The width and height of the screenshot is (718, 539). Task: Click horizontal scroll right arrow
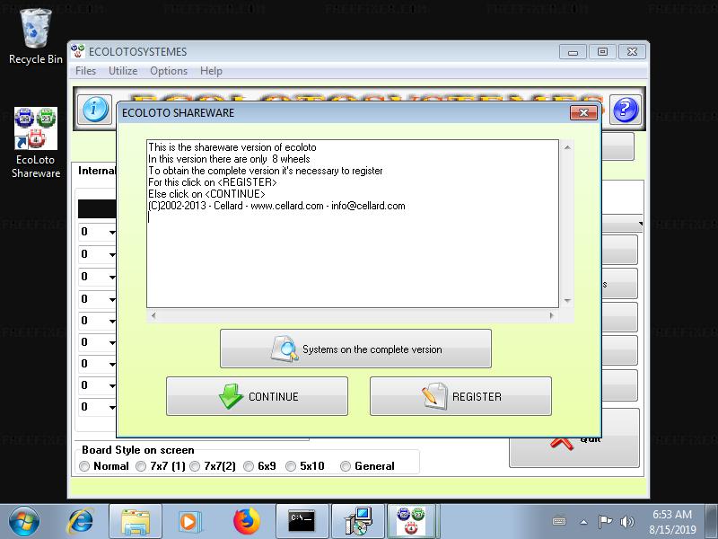(552, 316)
